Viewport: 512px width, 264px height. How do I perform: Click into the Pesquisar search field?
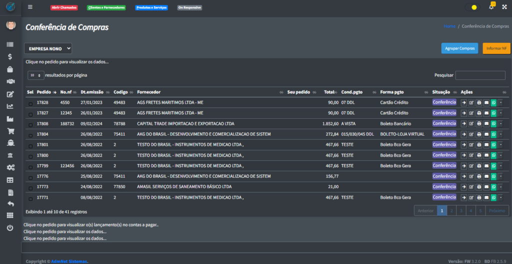tap(480, 75)
